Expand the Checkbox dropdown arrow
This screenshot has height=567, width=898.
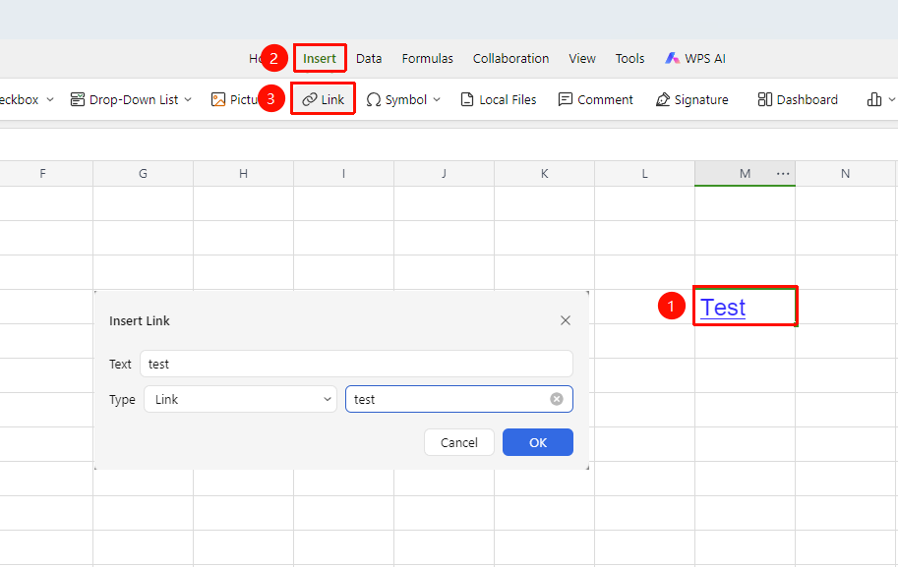coord(50,99)
